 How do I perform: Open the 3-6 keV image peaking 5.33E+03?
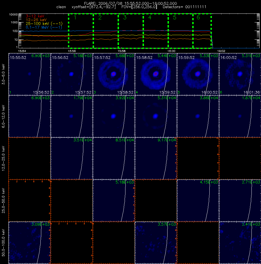198,74
